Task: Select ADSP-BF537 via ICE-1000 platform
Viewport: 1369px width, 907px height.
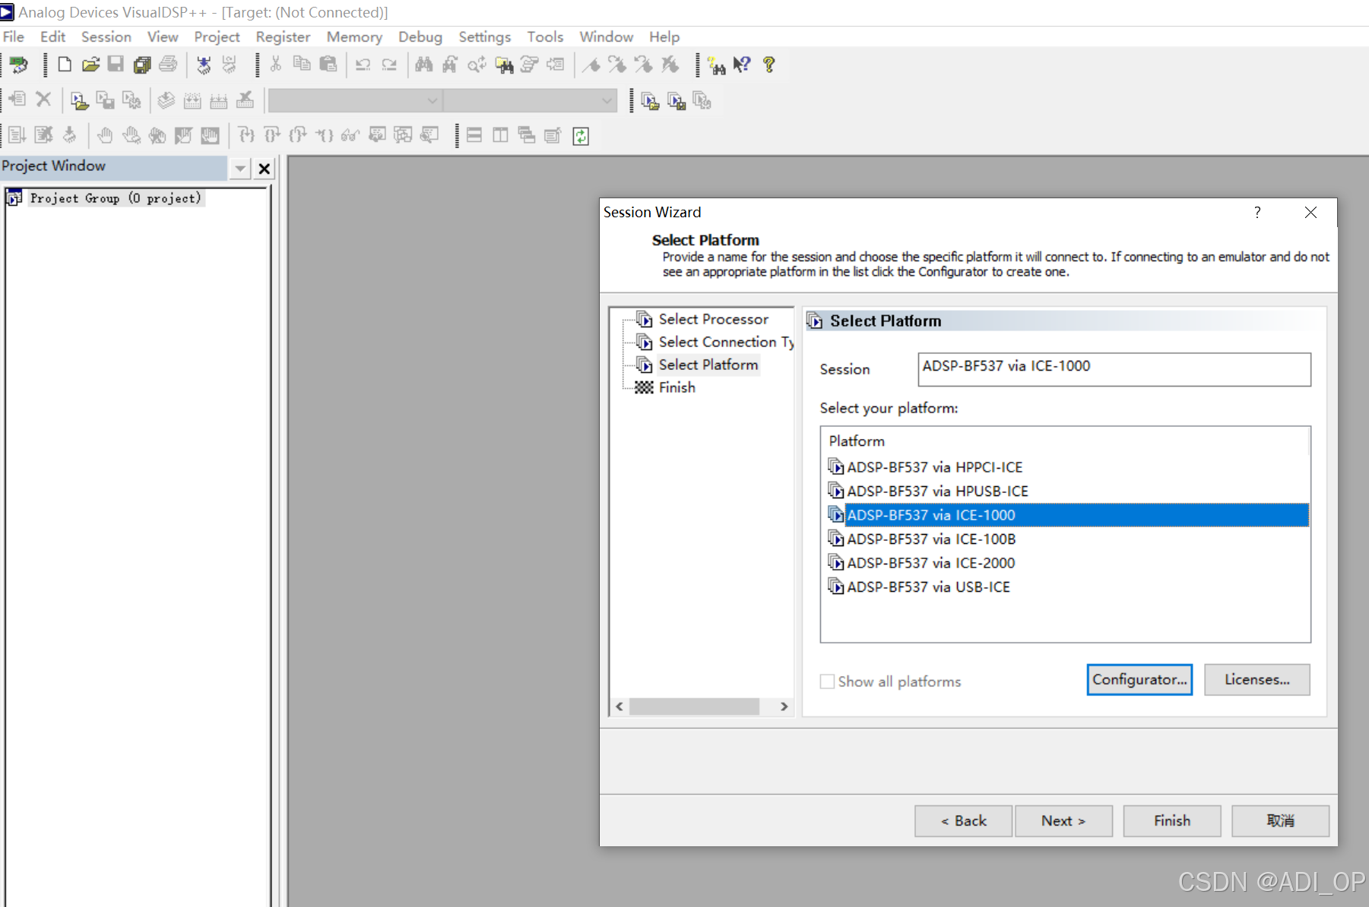Action: click(1067, 515)
